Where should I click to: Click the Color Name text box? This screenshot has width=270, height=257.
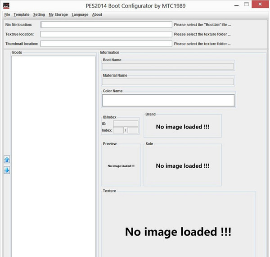click(168, 101)
